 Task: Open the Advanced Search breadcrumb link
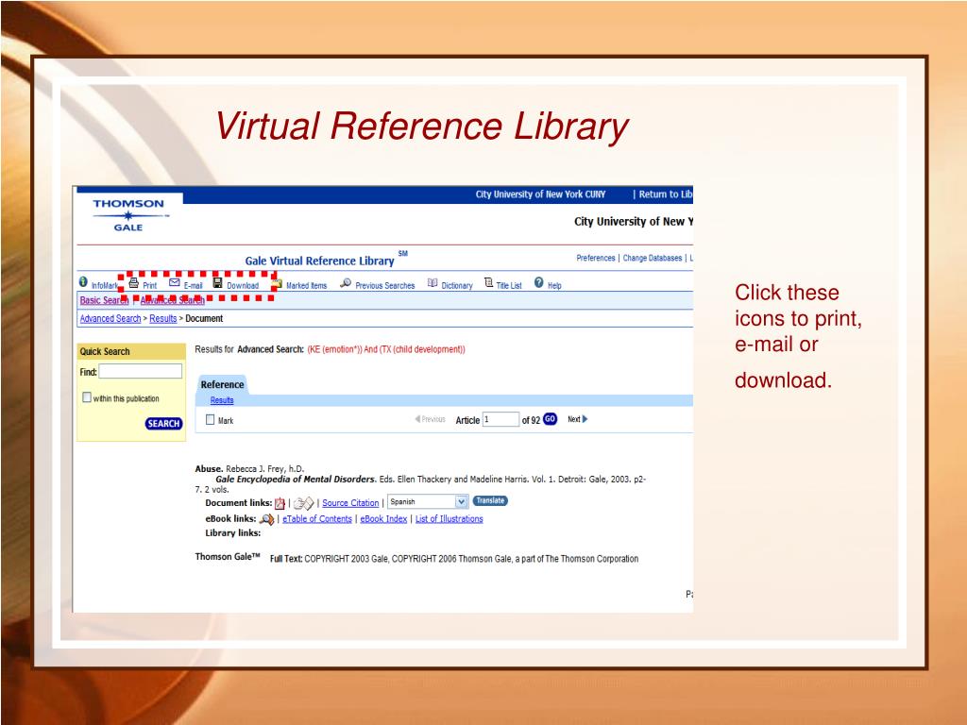click(x=110, y=319)
